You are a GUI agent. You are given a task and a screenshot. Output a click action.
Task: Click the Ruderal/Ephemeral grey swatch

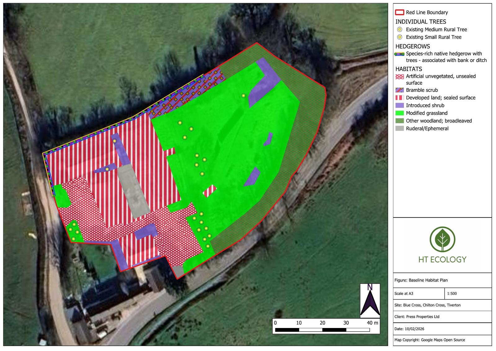point(400,128)
